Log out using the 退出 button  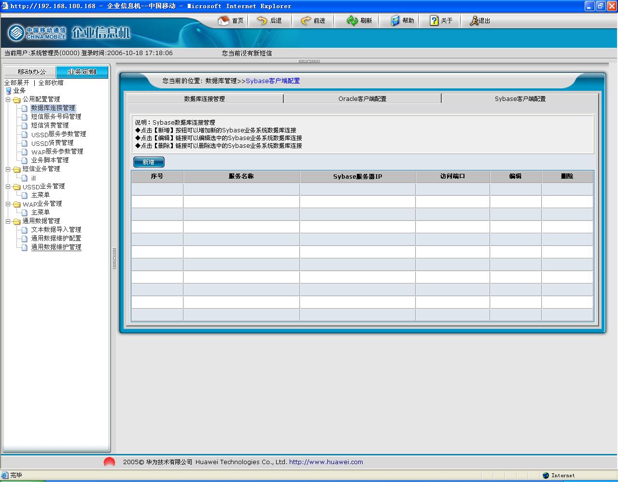(x=480, y=21)
